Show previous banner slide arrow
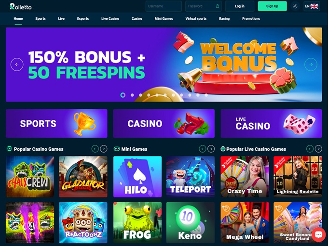The height and width of the screenshot is (246, 328). [17, 65]
